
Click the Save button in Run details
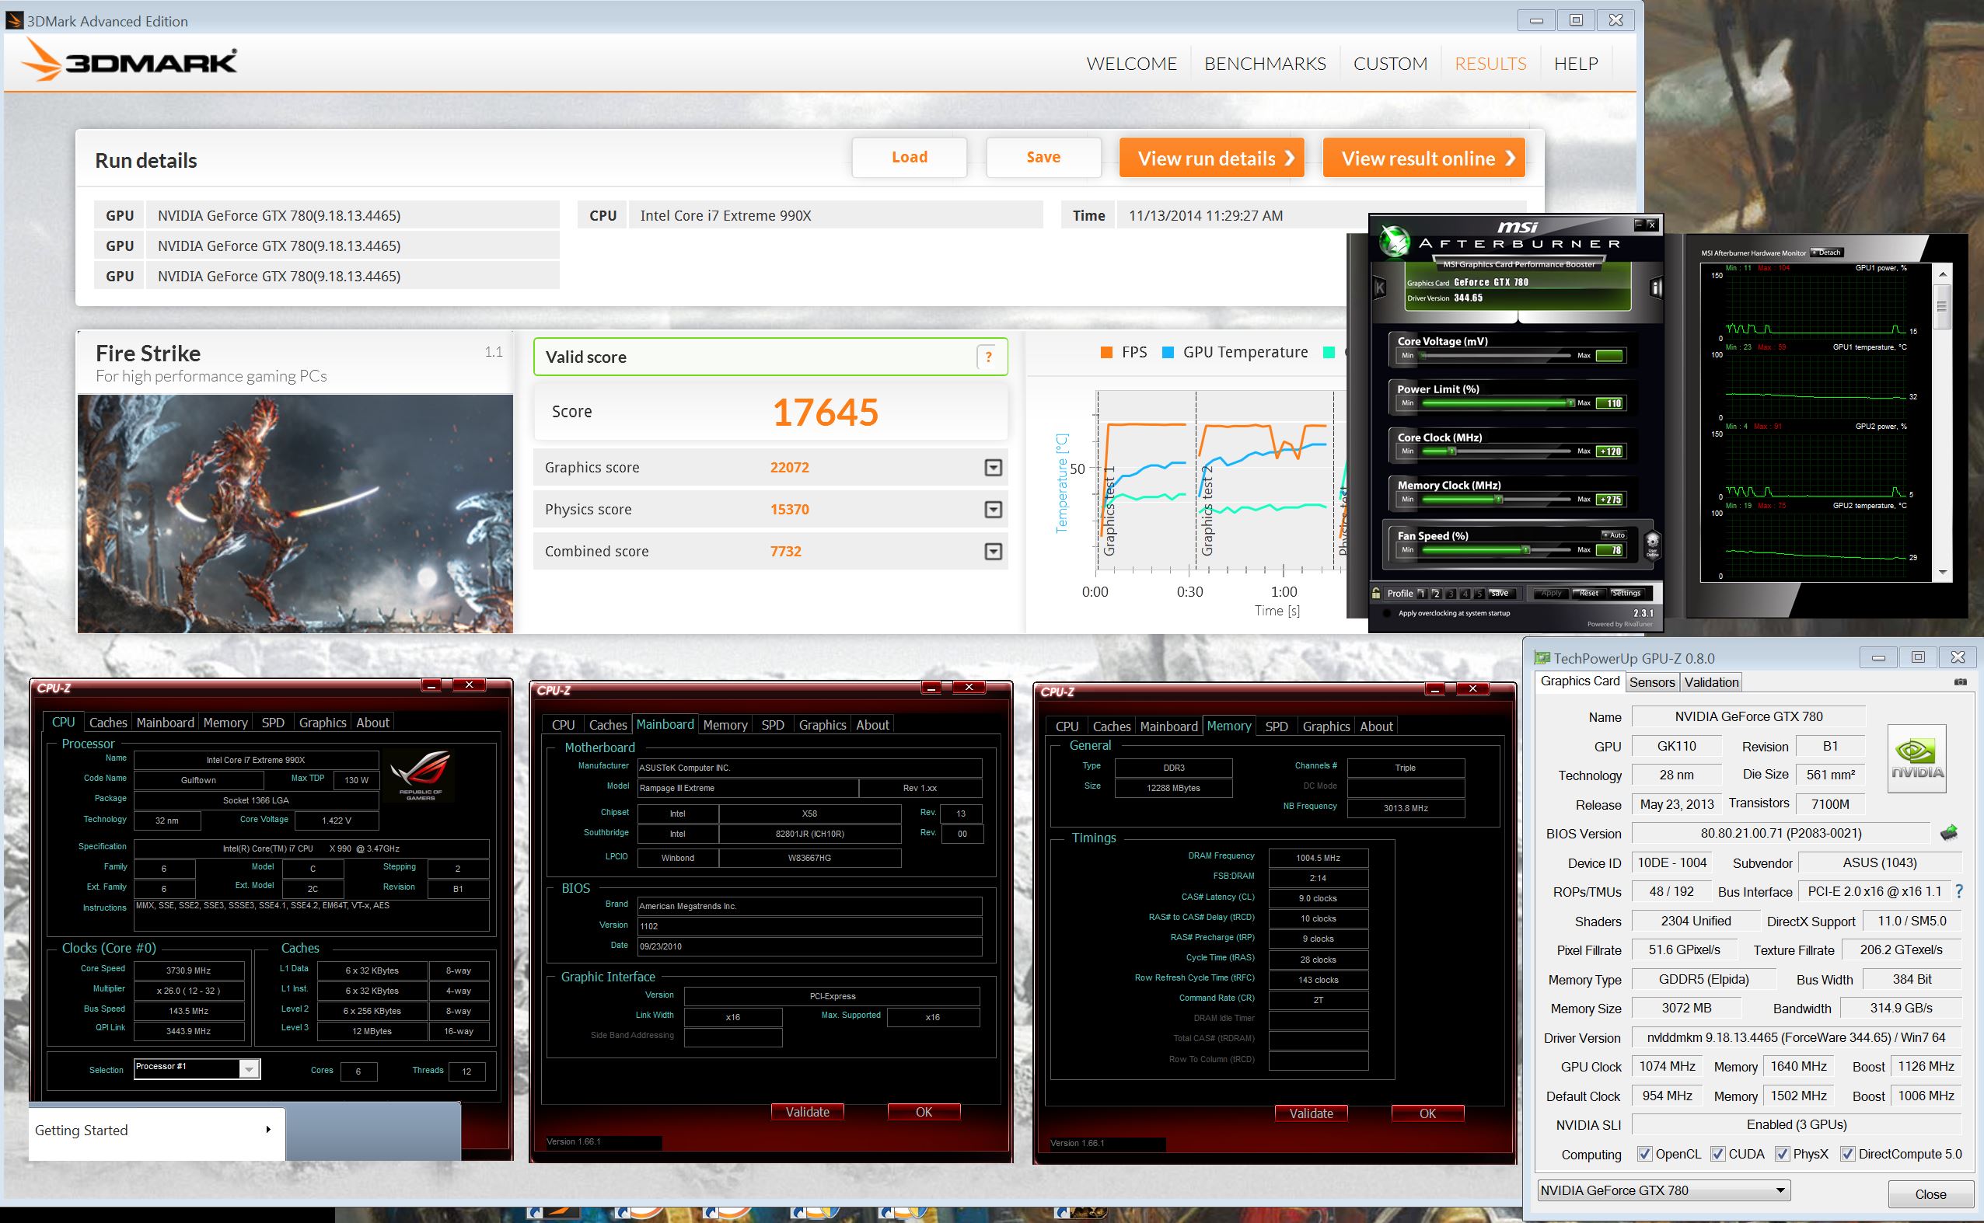(x=1043, y=157)
